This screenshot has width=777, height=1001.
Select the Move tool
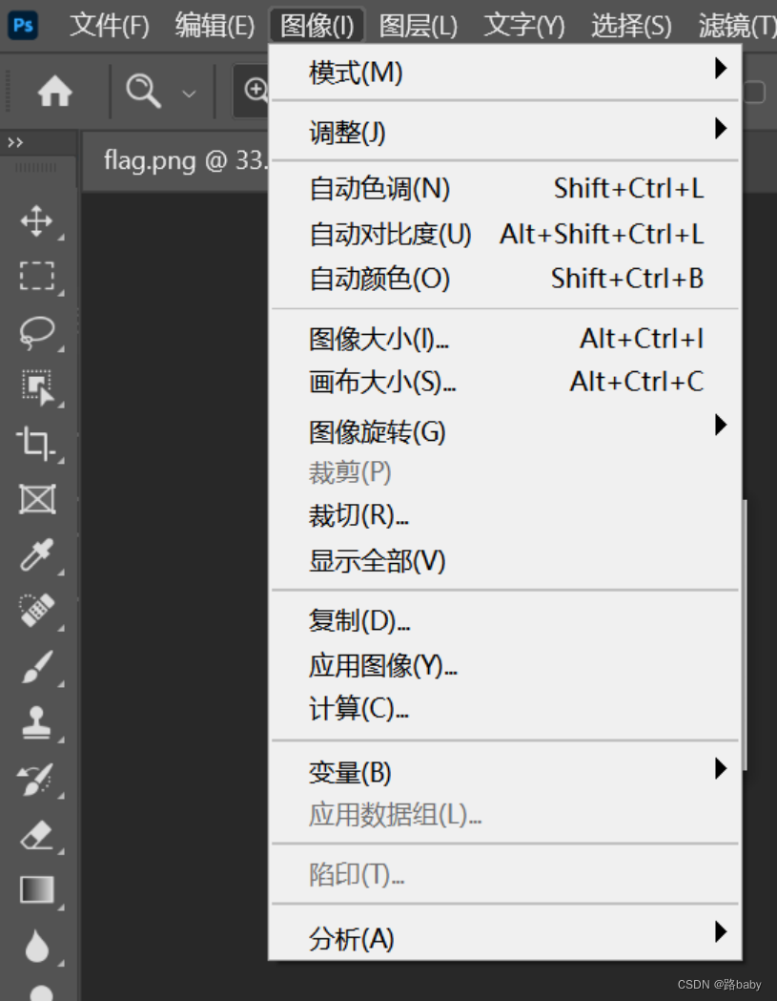[37, 221]
